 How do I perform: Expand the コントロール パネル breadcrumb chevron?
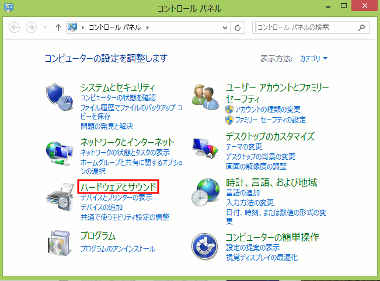point(147,27)
